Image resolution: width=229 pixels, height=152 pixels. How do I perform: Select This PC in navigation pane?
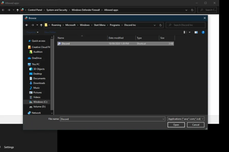click(x=34, y=64)
